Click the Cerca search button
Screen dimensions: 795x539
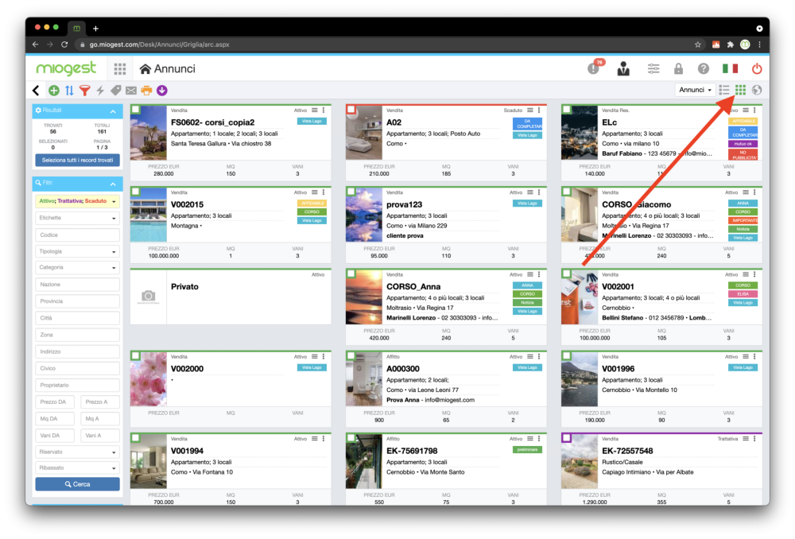[x=78, y=484]
